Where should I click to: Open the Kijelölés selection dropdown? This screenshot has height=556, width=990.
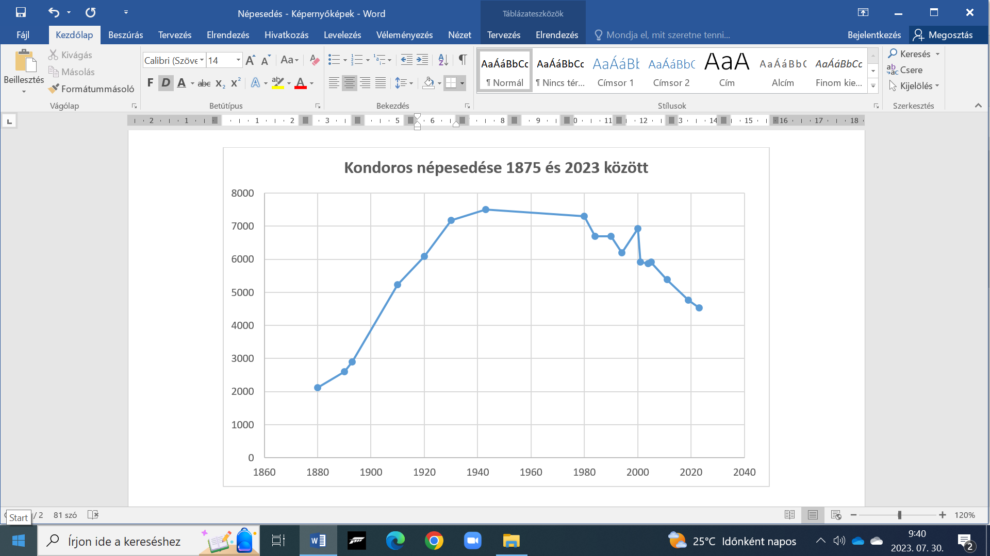[914, 86]
